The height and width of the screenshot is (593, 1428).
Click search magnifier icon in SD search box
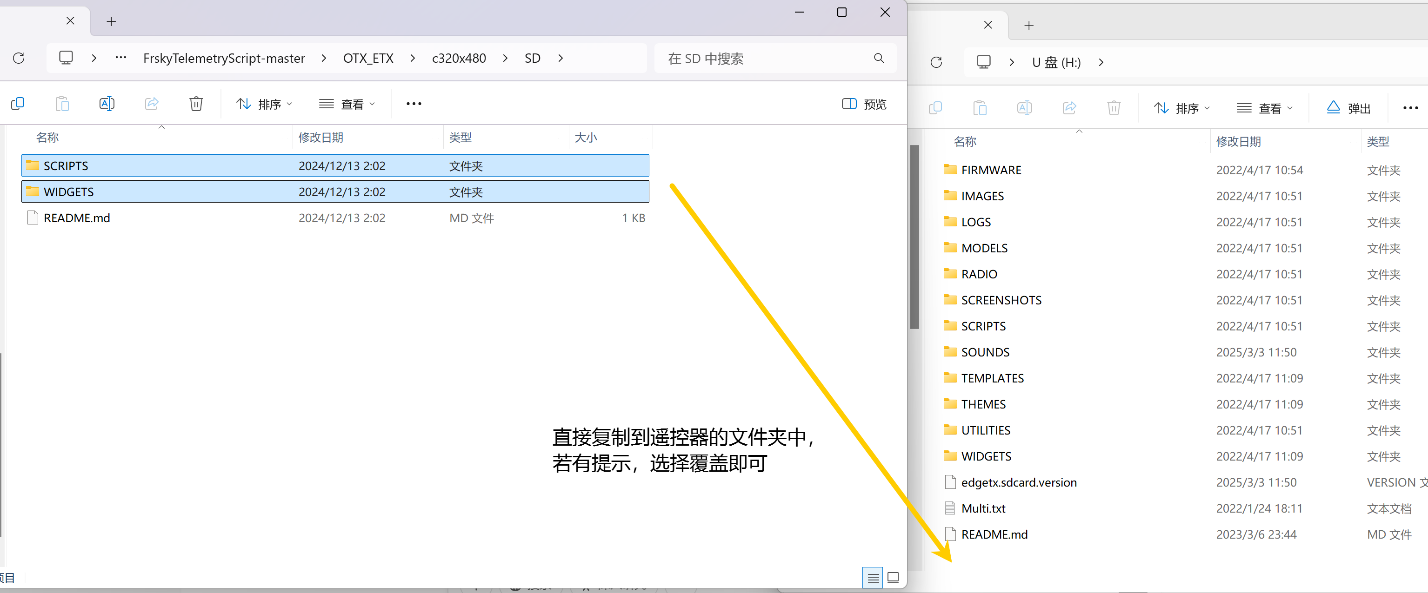879,58
